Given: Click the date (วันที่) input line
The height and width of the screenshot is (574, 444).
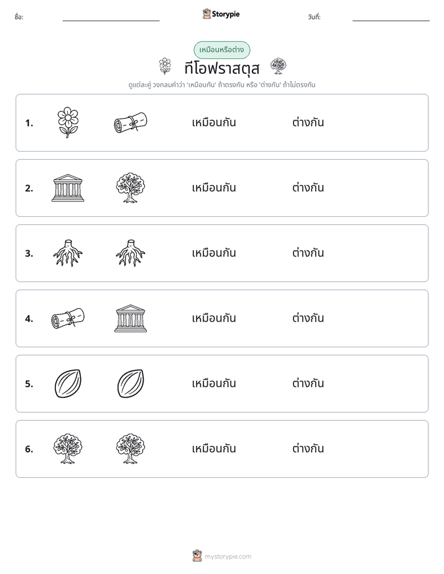Looking at the screenshot, I should pos(391,17).
